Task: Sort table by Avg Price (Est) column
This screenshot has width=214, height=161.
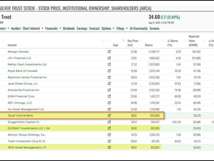Action: pyautogui.click(x=133, y=43)
